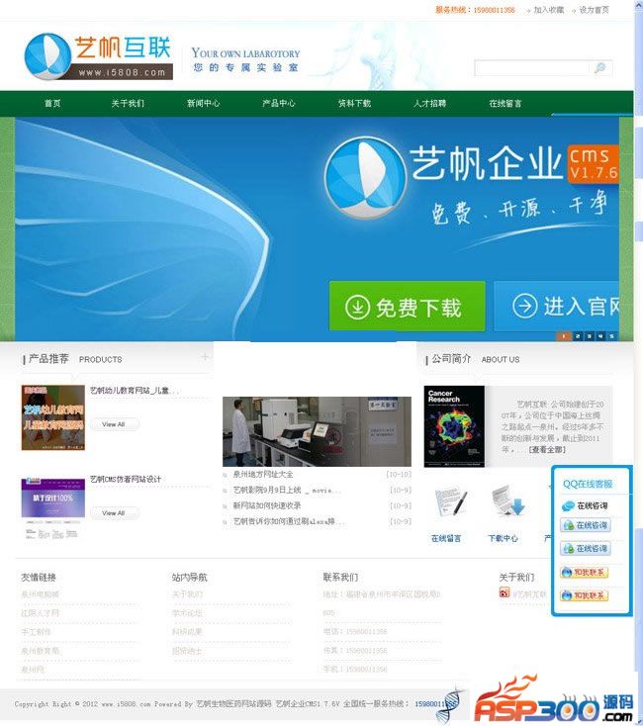Image resolution: width=643 pixels, height=726 pixels.
Task: Click the 联系我们 footer heading
Action: [x=340, y=578]
